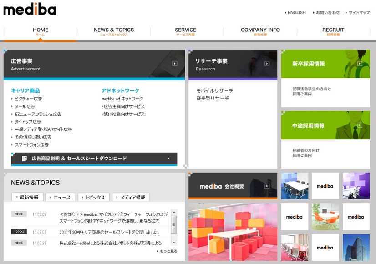Open the HOME navigation tab
The width and height of the screenshot is (376, 264).
[40, 32]
